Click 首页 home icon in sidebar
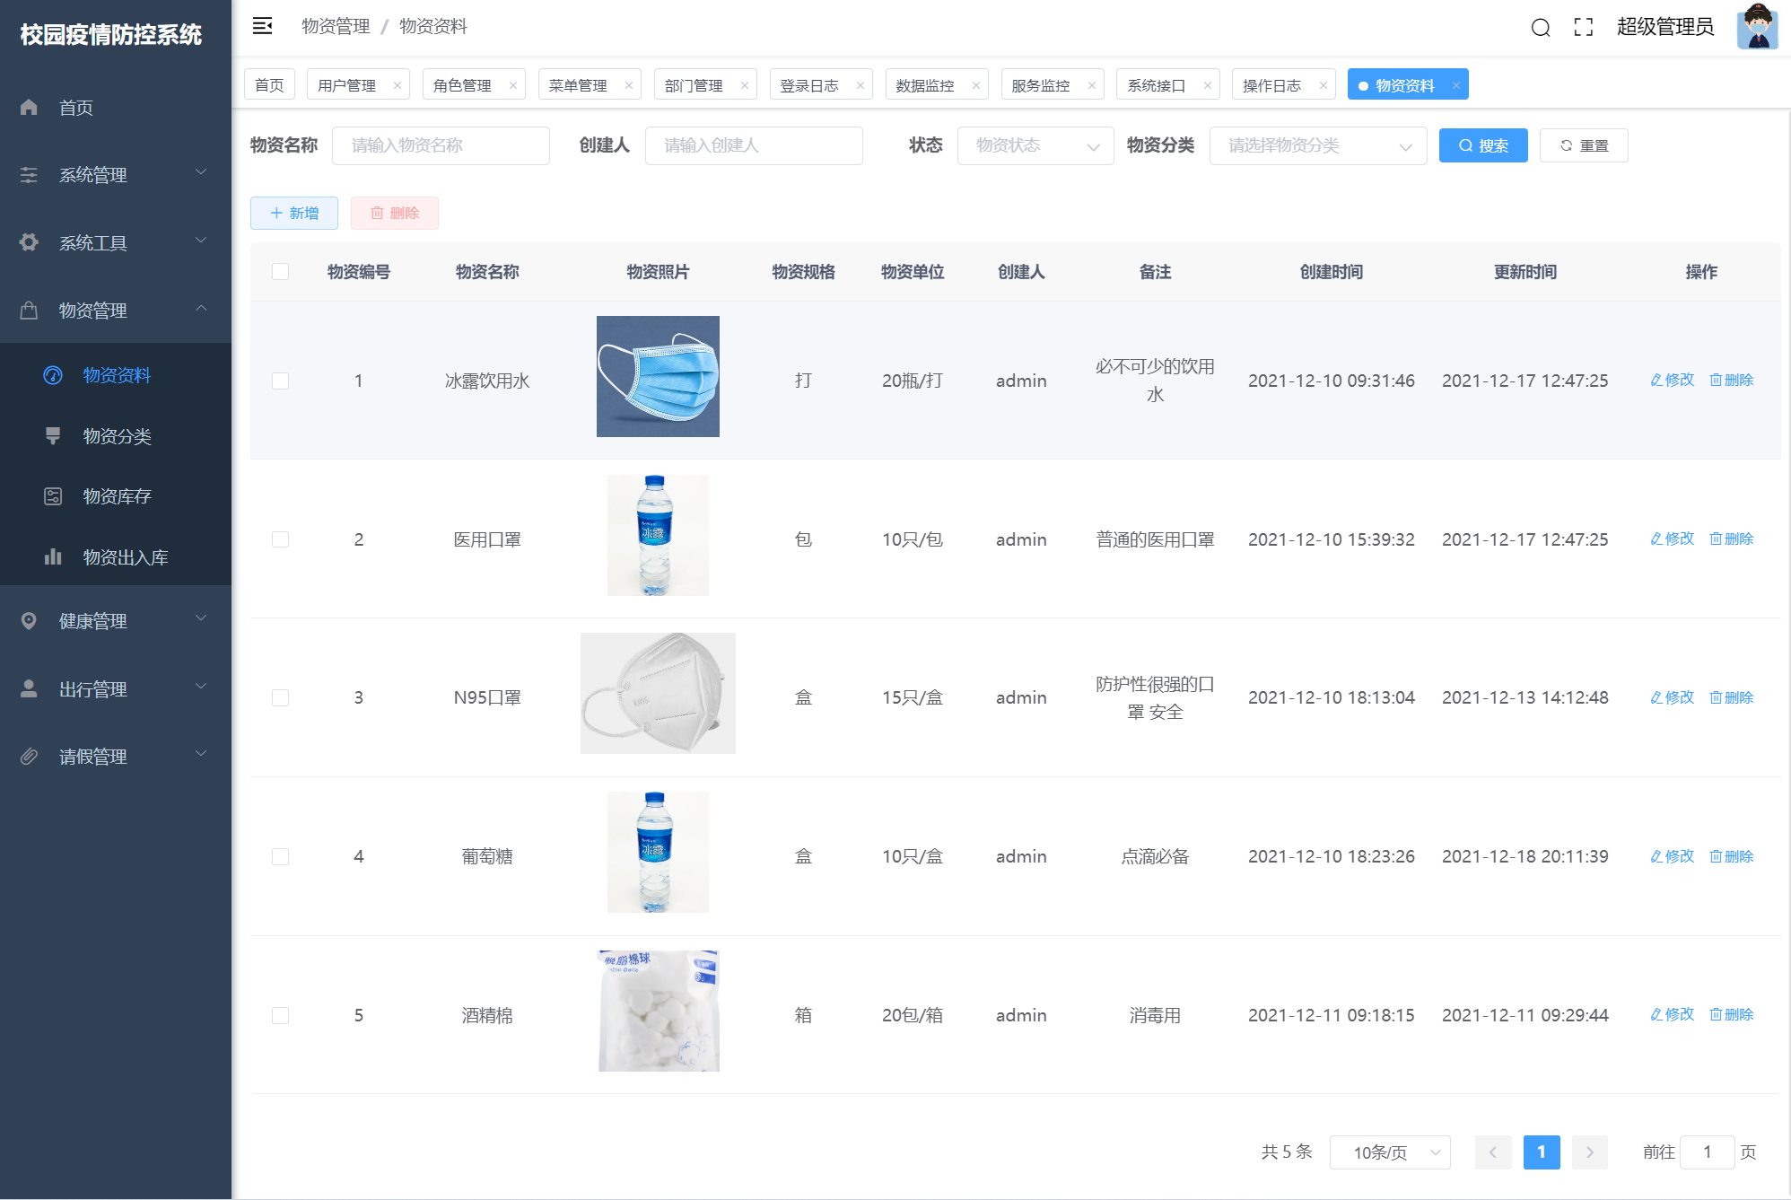Viewport: 1791px width, 1200px height. pyautogui.click(x=29, y=108)
